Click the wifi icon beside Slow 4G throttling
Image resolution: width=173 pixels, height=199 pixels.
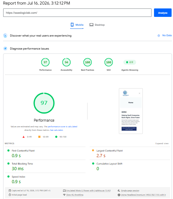(x=64, y=195)
